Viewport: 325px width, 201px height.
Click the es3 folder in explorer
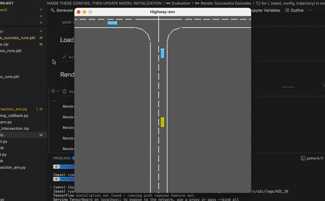click(x=4, y=10)
